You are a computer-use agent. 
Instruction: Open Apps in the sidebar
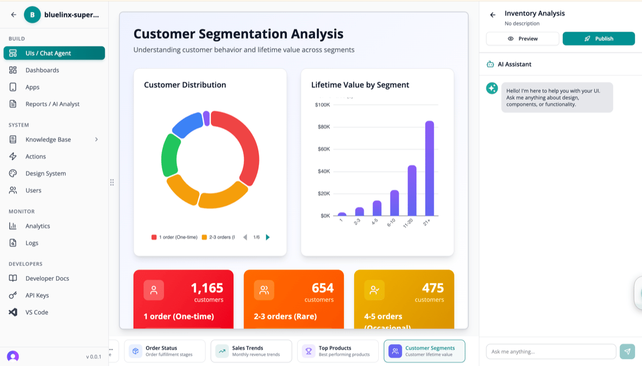pyautogui.click(x=54, y=87)
